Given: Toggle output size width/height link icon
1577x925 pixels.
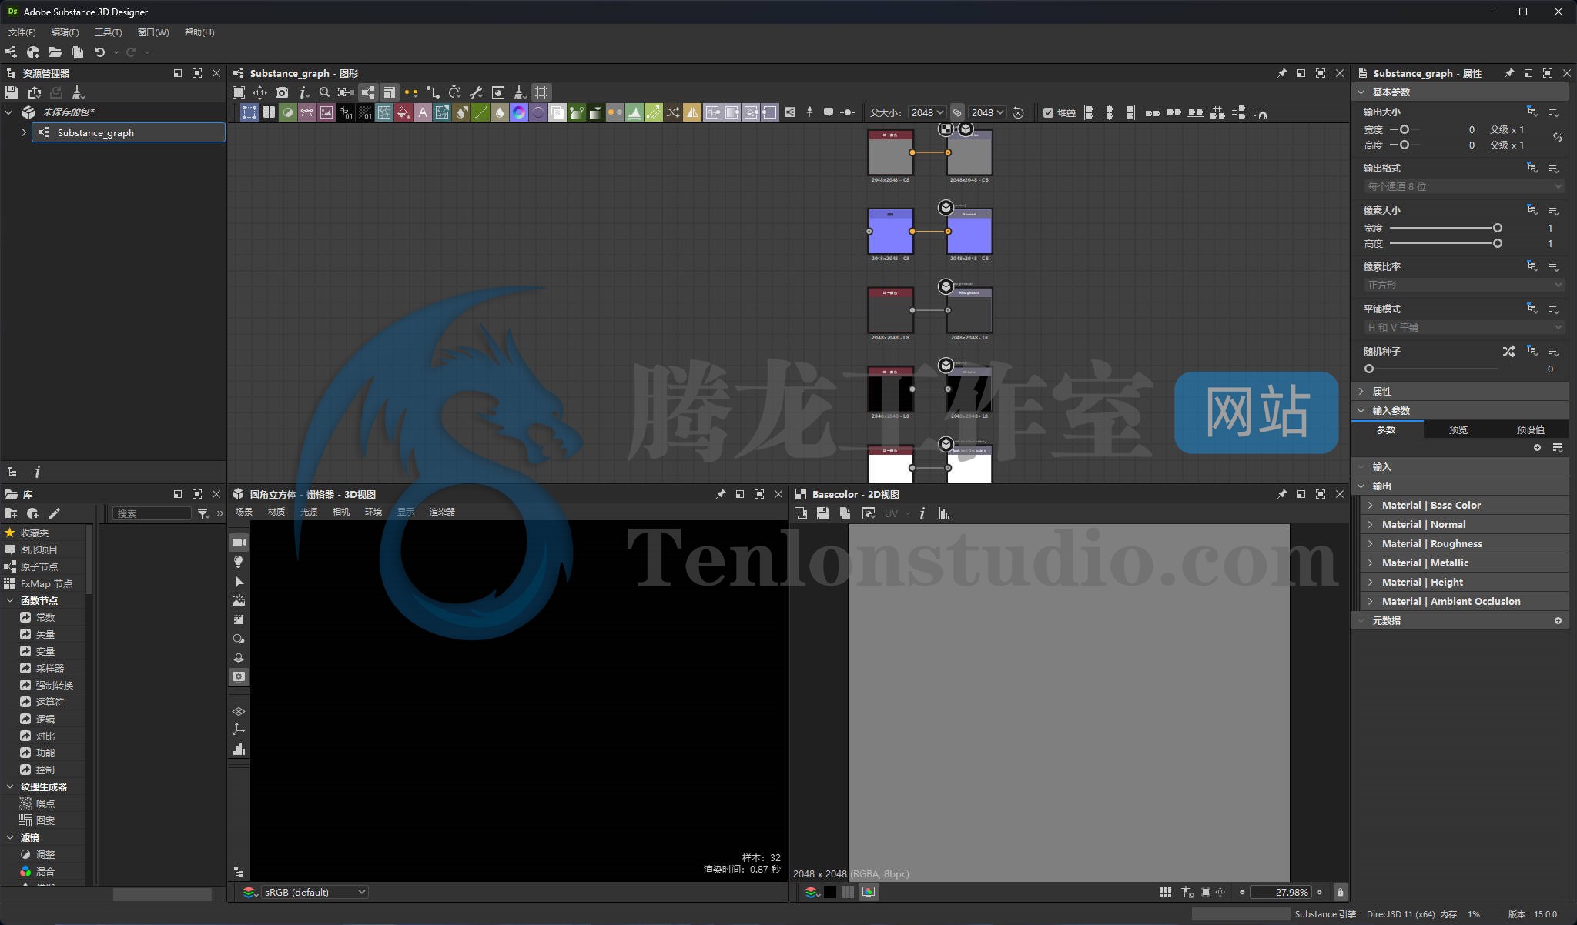Looking at the screenshot, I should pos(1558,137).
